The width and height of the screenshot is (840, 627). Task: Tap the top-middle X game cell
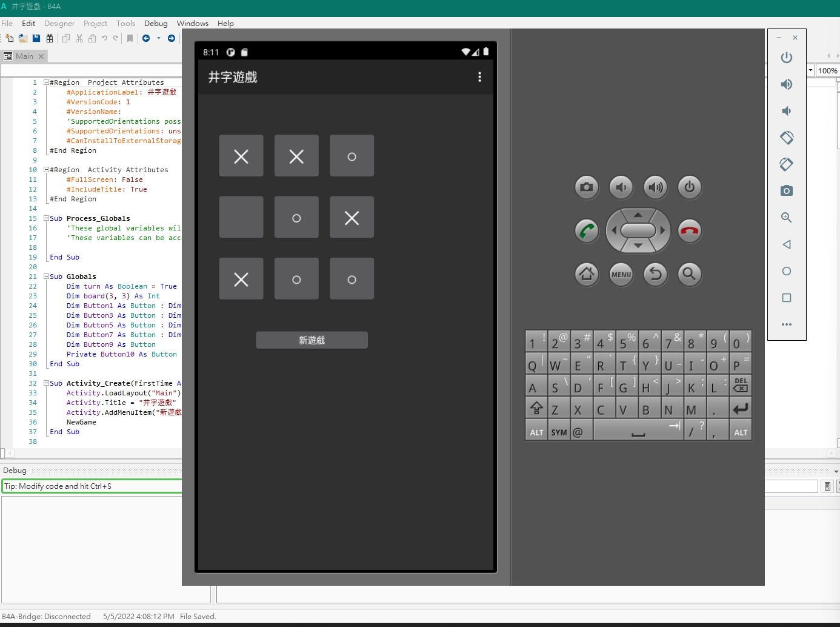point(296,156)
